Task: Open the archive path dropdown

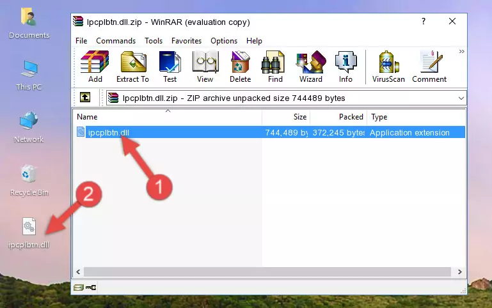Action: coord(461,98)
